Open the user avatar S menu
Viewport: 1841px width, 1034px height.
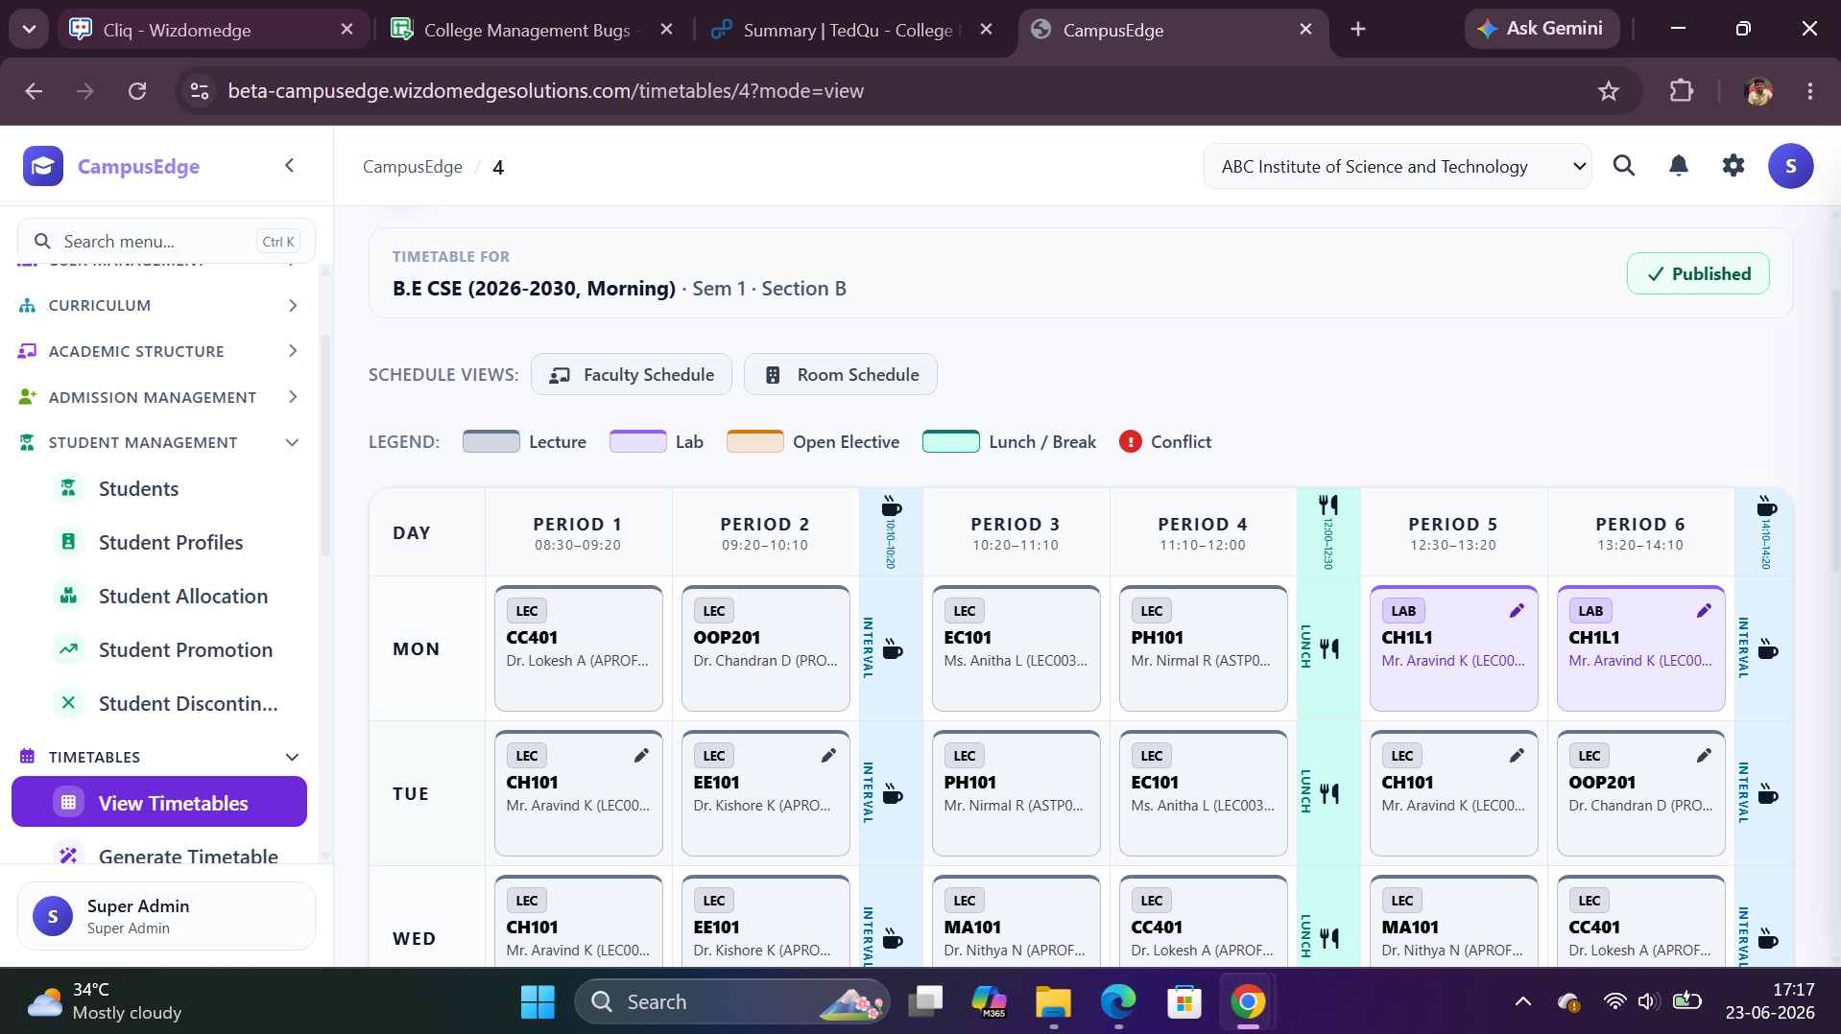1790,166
